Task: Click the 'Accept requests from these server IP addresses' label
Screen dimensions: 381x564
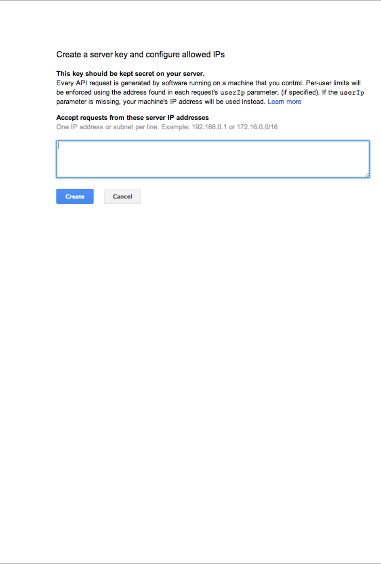Action: [x=133, y=117]
